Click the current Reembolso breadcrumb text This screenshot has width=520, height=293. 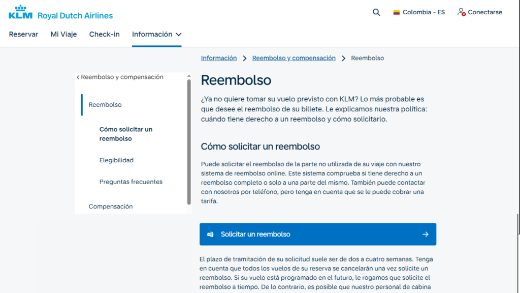pyautogui.click(x=368, y=58)
